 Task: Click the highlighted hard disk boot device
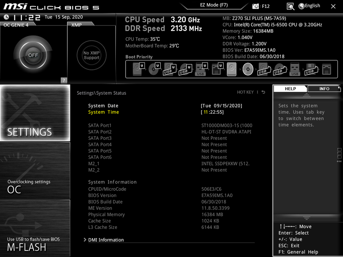(231, 70)
